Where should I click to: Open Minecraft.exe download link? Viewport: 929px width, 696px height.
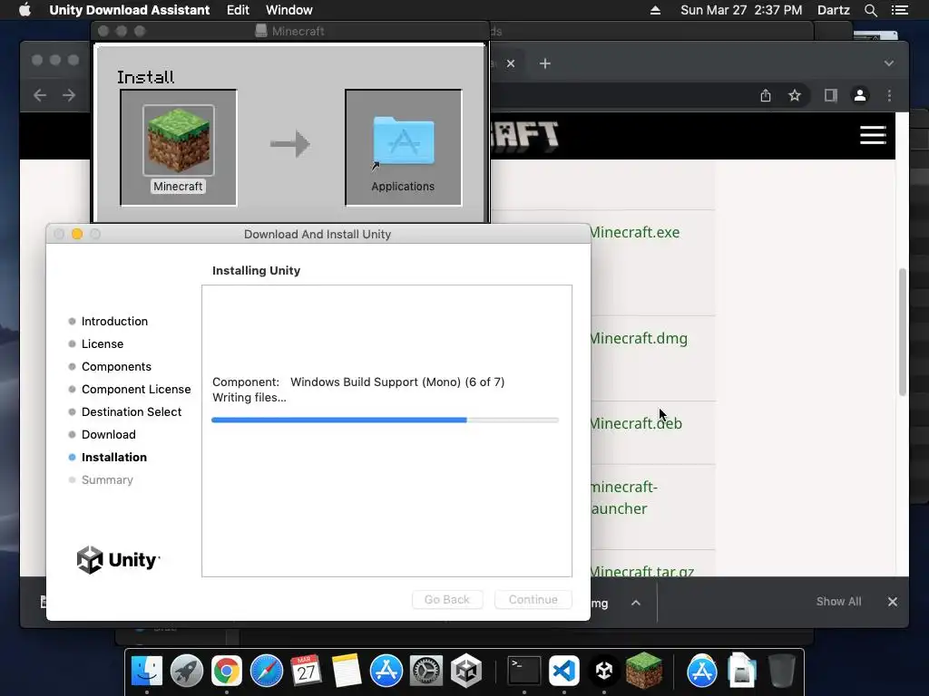coord(634,232)
